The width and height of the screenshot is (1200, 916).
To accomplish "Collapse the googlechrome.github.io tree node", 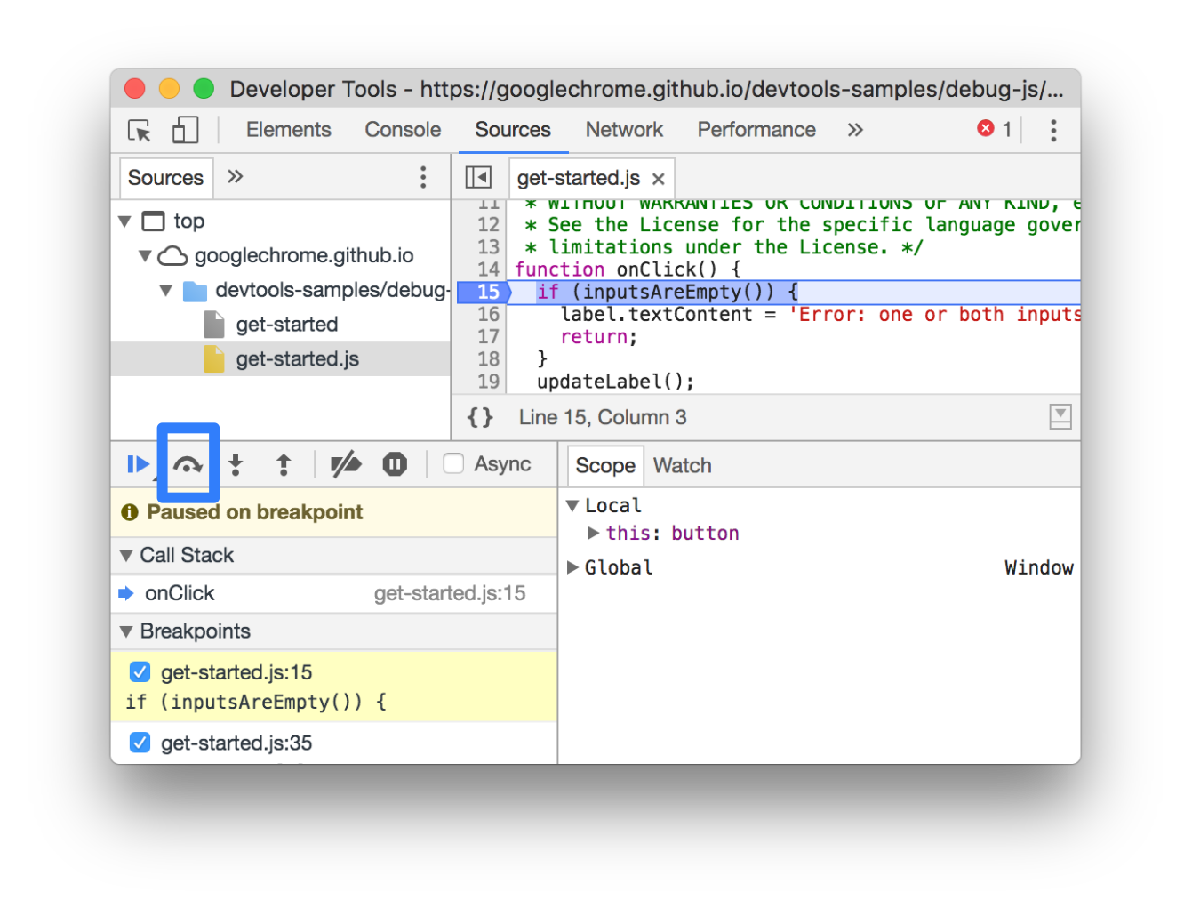I will [145, 256].
